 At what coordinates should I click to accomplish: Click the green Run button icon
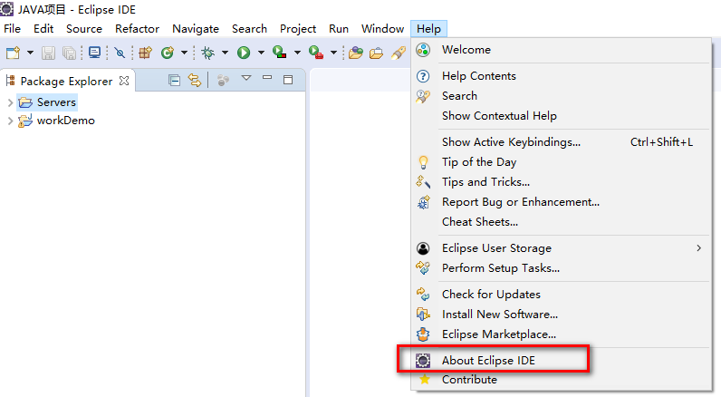pyautogui.click(x=244, y=53)
